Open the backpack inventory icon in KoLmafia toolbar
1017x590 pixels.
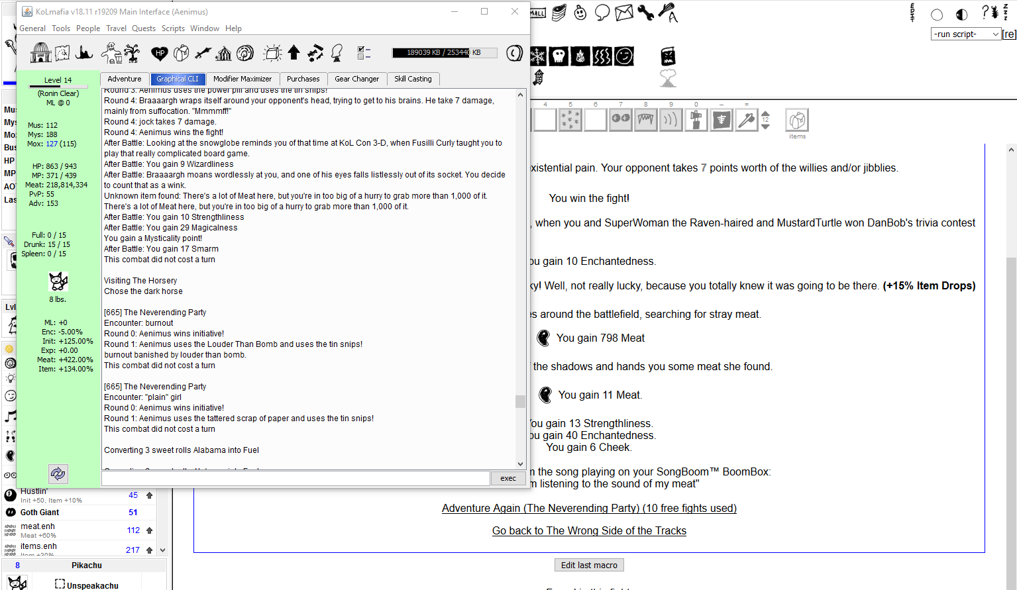pyautogui.click(x=182, y=53)
